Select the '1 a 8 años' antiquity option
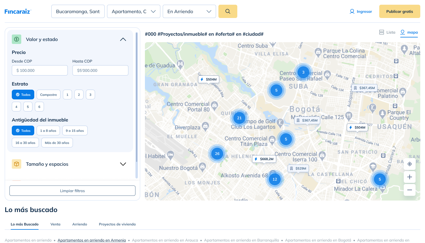The height and width of the screenshot is (243, 425). (x=48, y=131)
